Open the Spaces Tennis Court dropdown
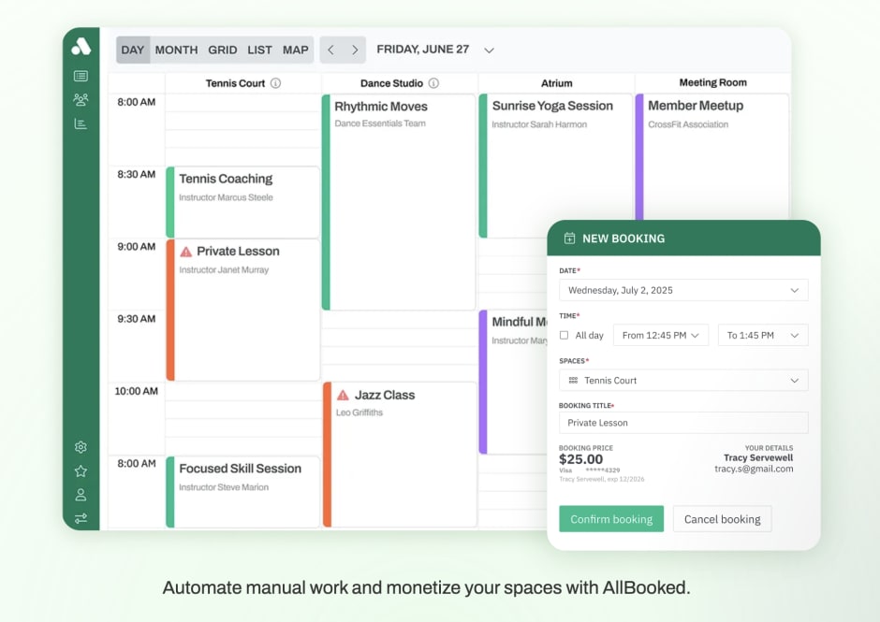Screen dimensions: 880x622 [683, 381]
